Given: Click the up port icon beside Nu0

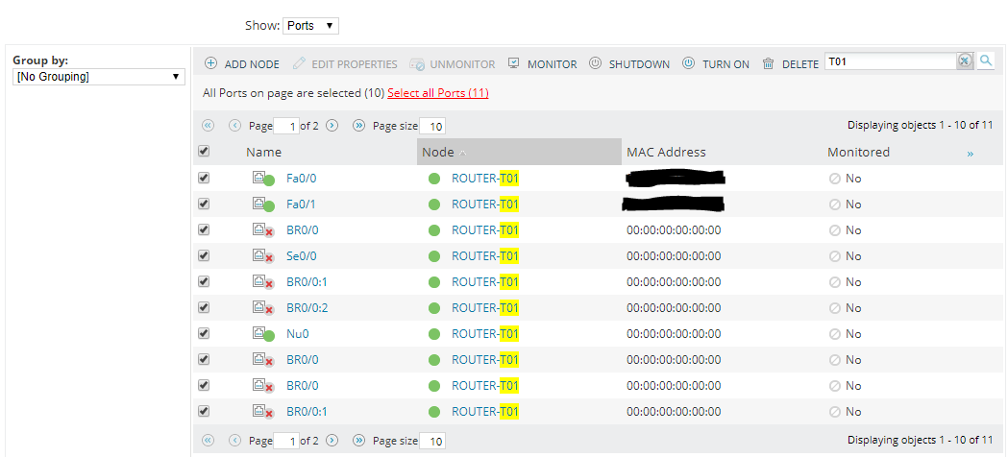Looking at the screenshot, I should [263, 334].
